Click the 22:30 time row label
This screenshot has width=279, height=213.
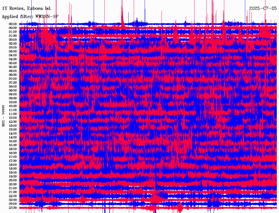click(13, 200)
